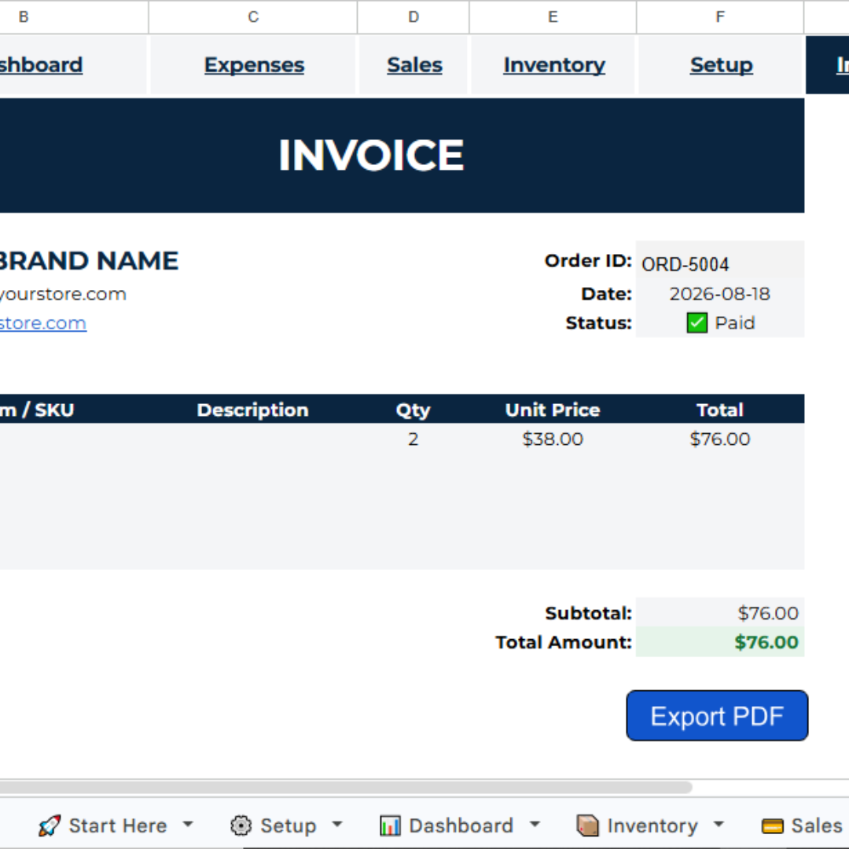The height and width of the screenshot is (849, 849).
Task: Select the Subtotal $76.00 value
Action: click(x=719, y=613)
